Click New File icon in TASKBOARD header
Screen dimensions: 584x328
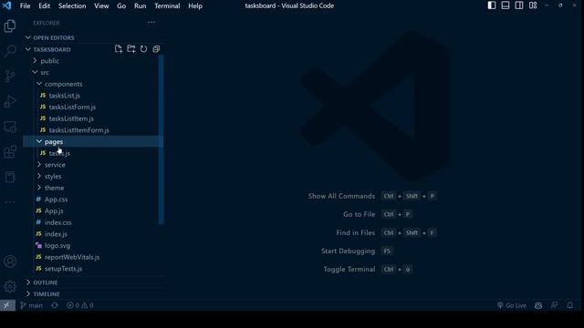click(x=119, y=49)
